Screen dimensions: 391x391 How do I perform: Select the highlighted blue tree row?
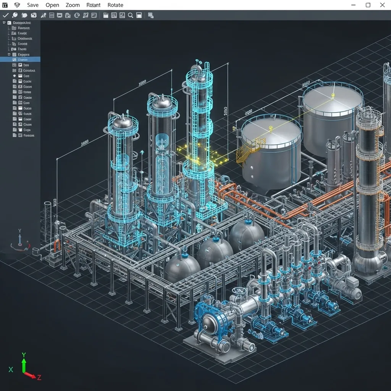pos(20,60)
